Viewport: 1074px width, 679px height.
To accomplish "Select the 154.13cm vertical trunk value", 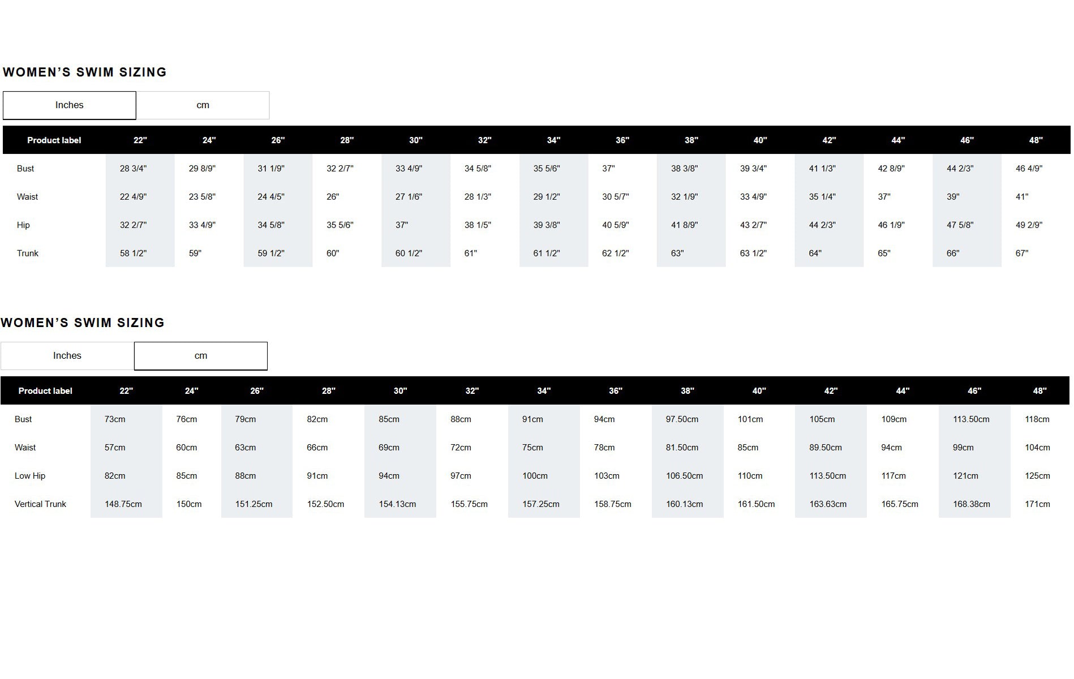I will (397, 504).
